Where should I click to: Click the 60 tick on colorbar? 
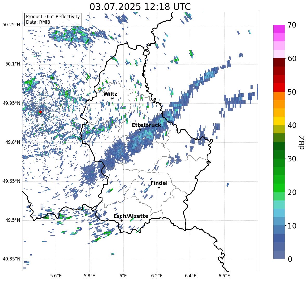[x=292, y=58]
